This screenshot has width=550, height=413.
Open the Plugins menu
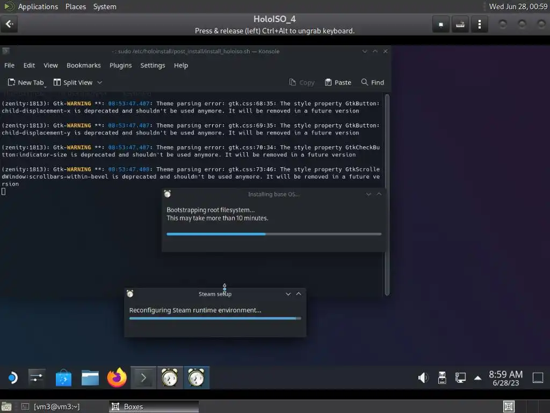tap(121, 65)
